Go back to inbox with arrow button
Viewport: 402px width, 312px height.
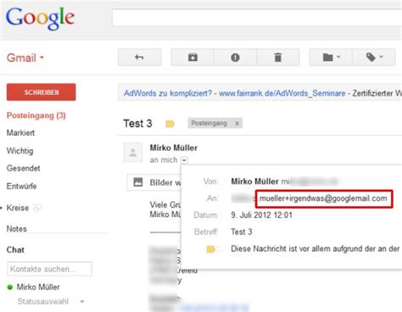[x=139, y=58]
